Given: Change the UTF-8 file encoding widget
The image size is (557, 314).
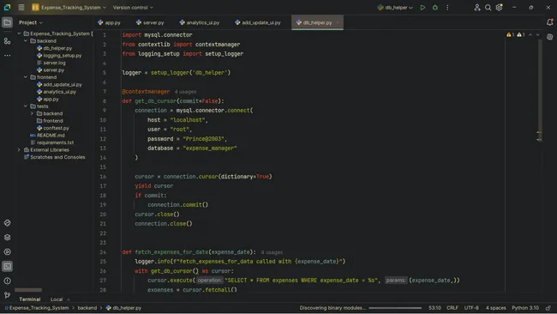Looking at the screenshot, I should click(x=471, y=308).
